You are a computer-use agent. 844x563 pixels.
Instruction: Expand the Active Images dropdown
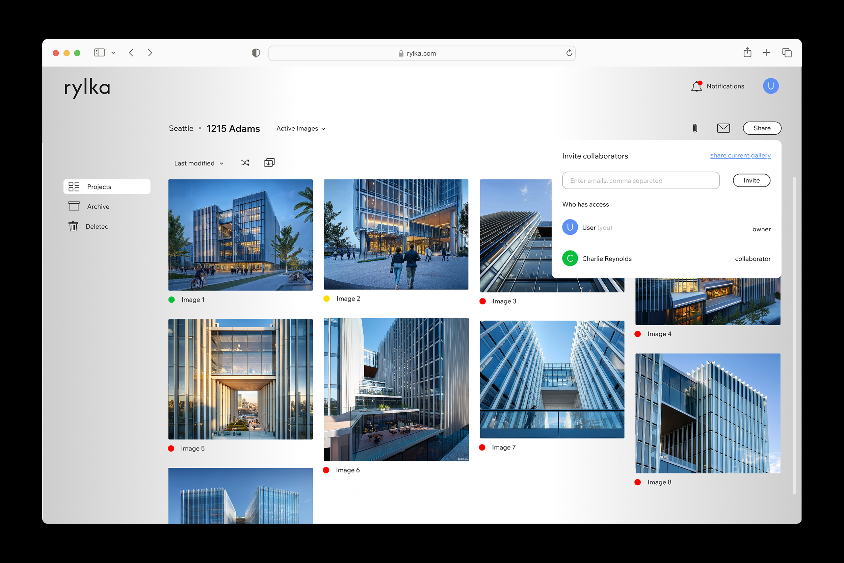coord(301,129)
